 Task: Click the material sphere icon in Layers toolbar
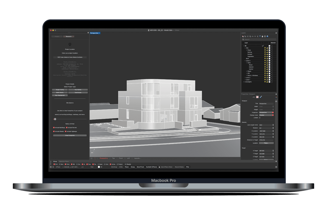[267, 36]
